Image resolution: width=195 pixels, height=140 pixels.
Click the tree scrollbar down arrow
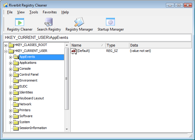tap(67, 129)
